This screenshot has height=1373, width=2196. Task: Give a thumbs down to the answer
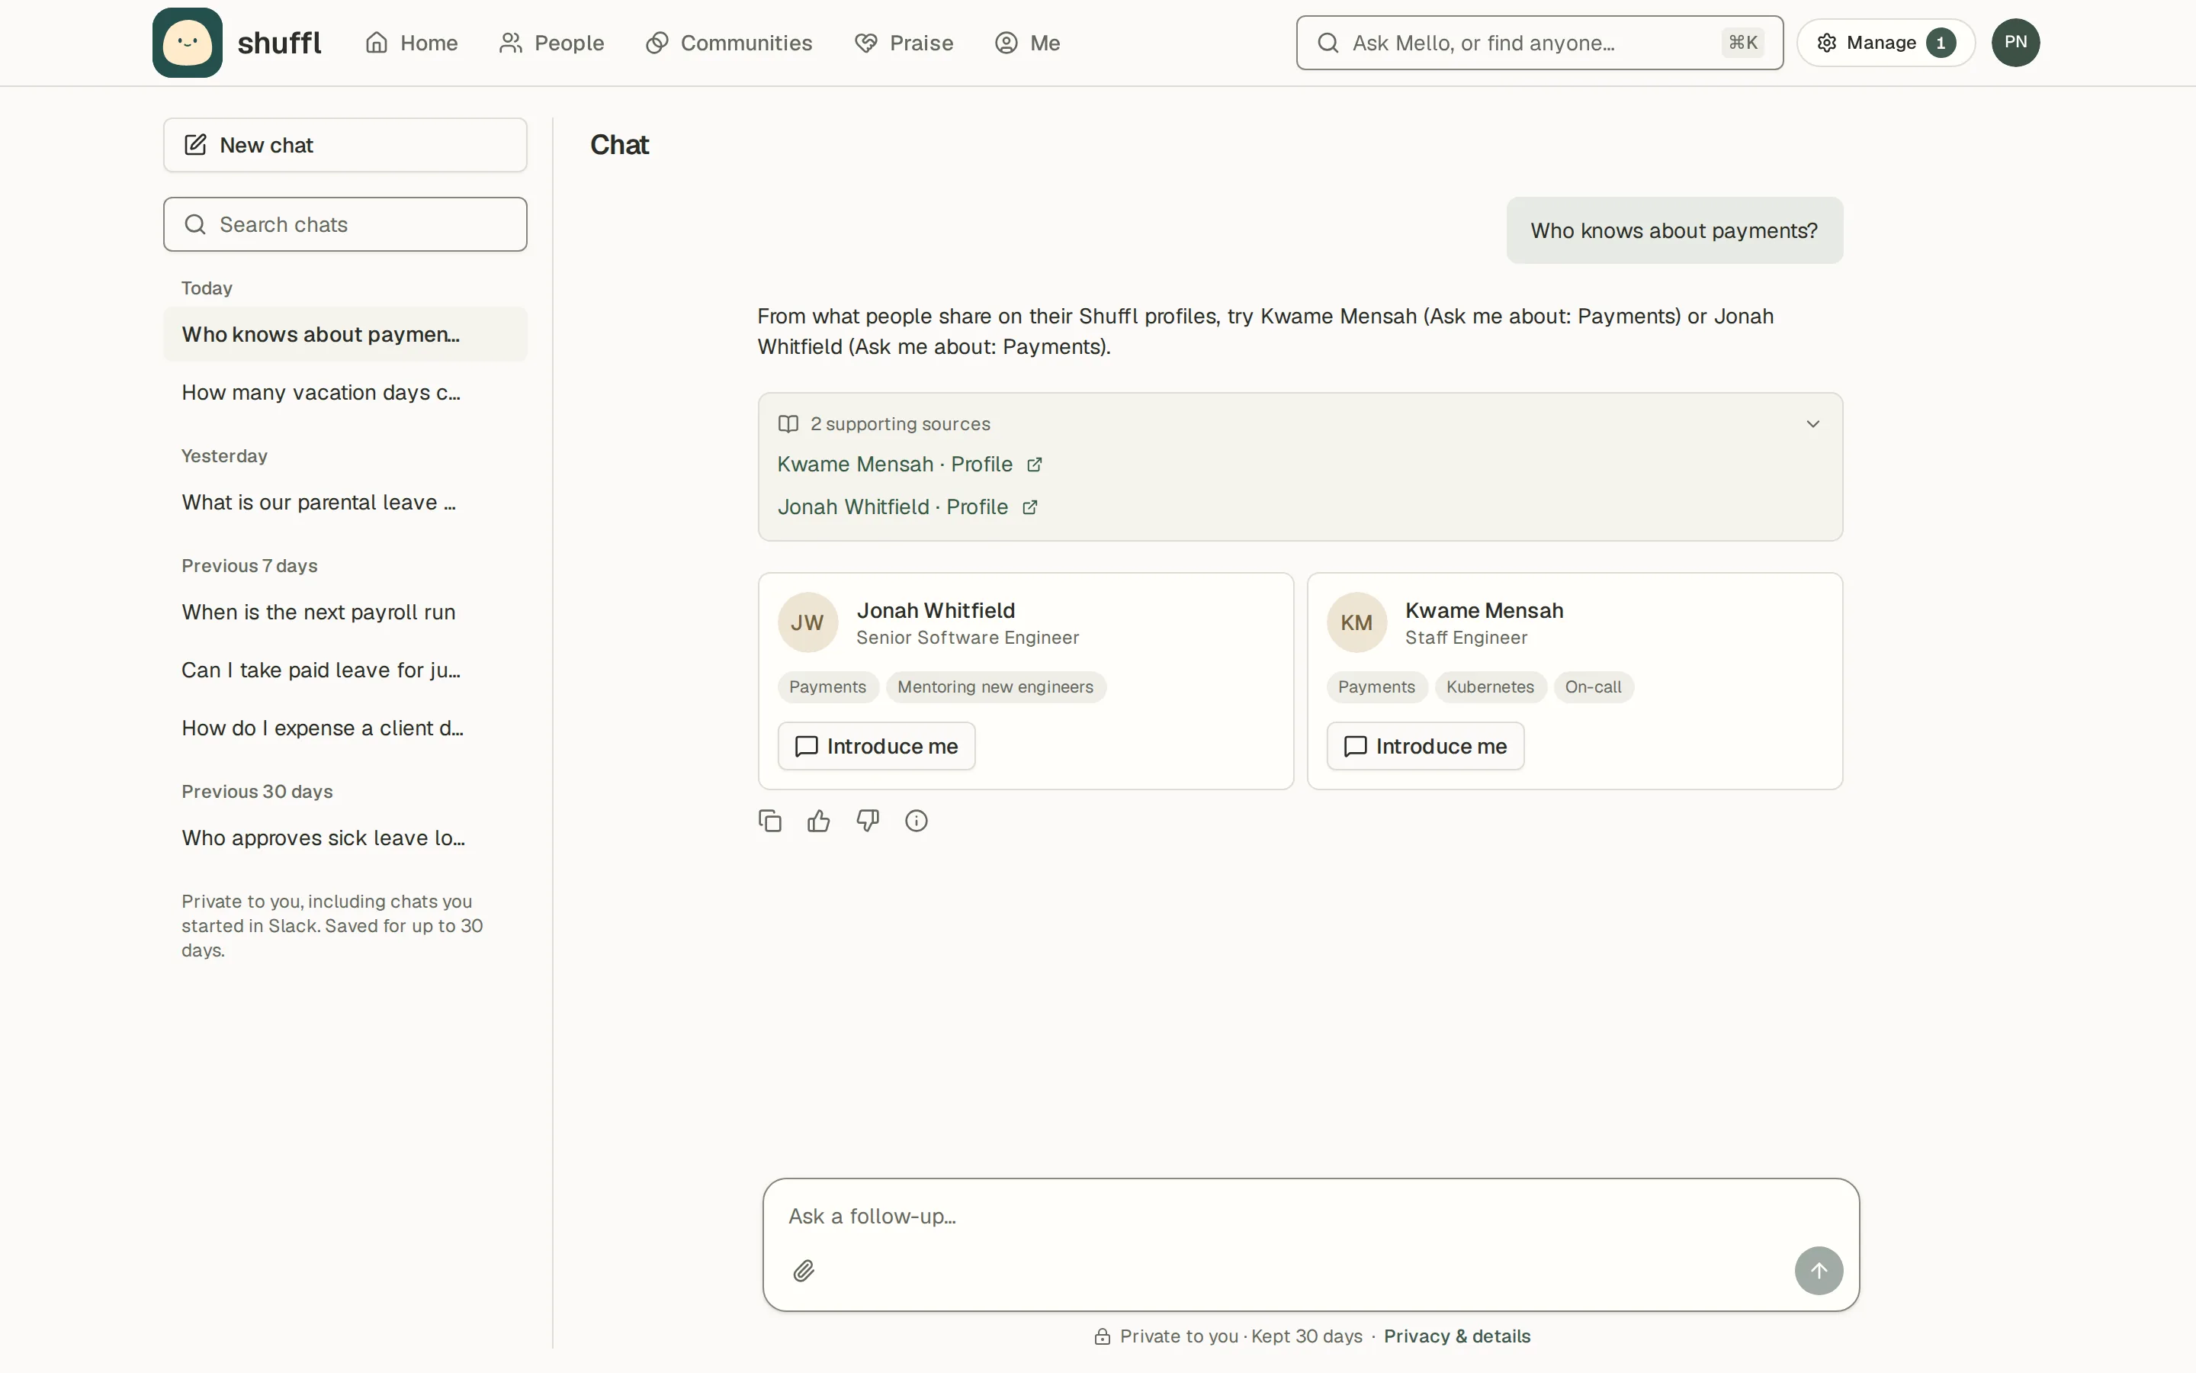pos(868,821)
